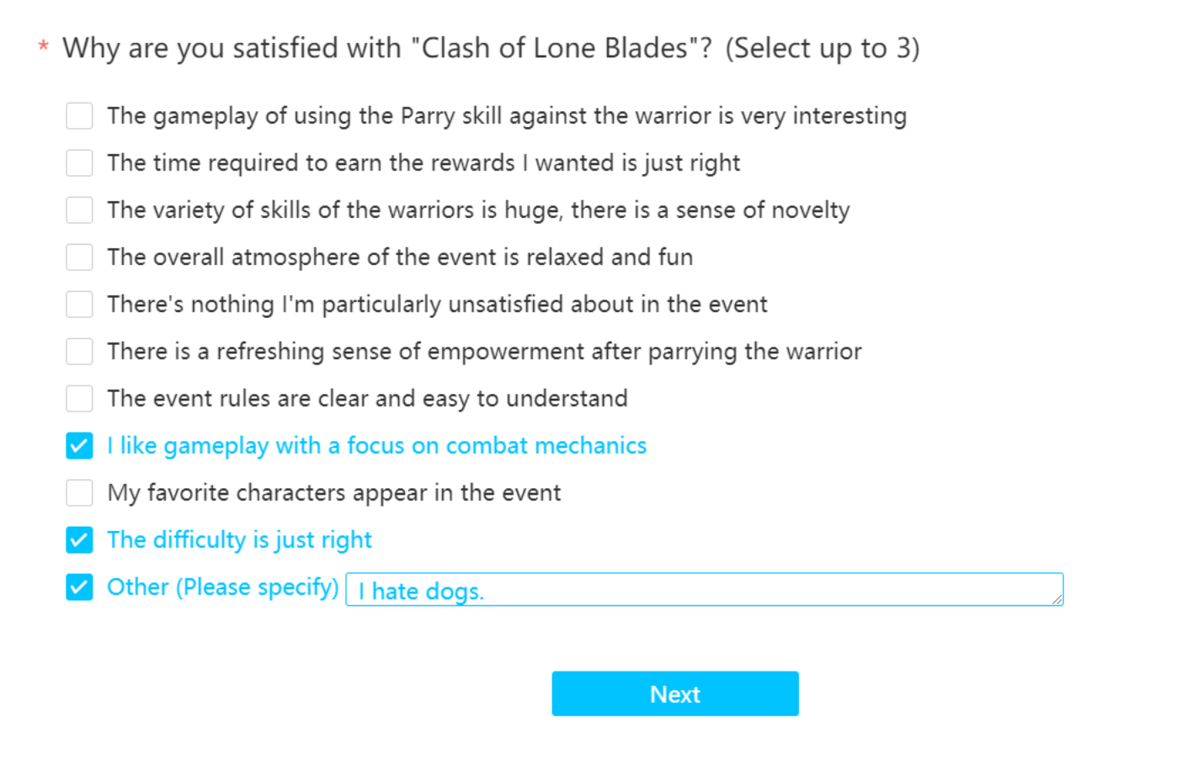Click the "My favorite characters appear in the event" label

click(333, 493)
